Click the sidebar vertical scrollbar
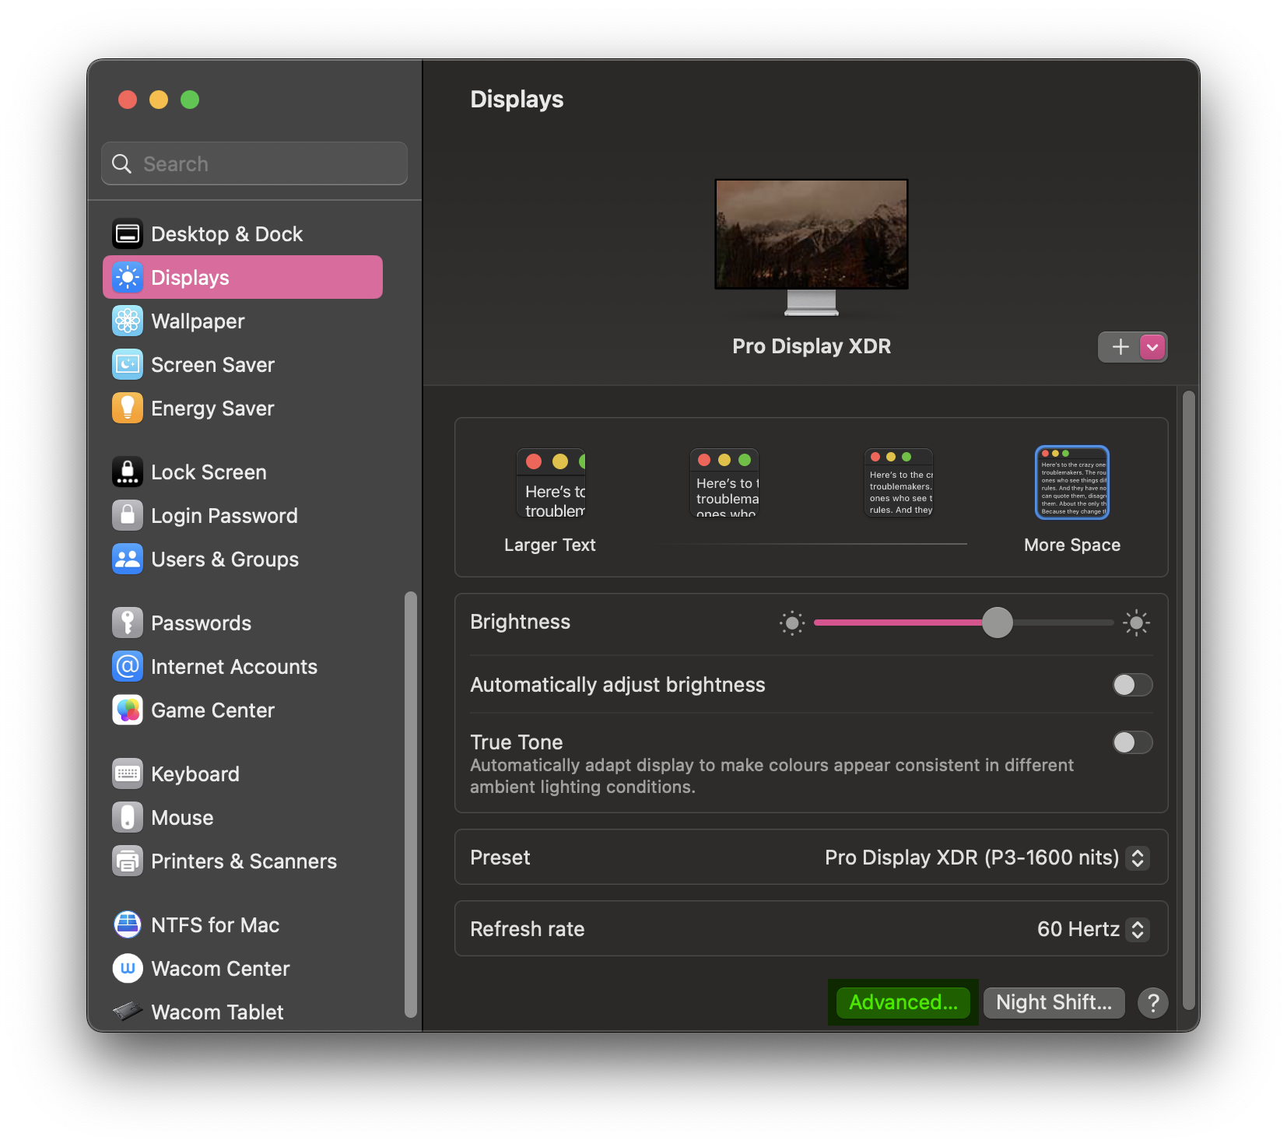The image size is (1287, 1147). tap(410, 805)
